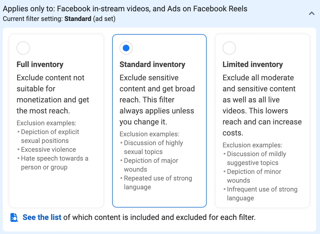Click the "Standard inventory" heading

(x=152, y=65)
